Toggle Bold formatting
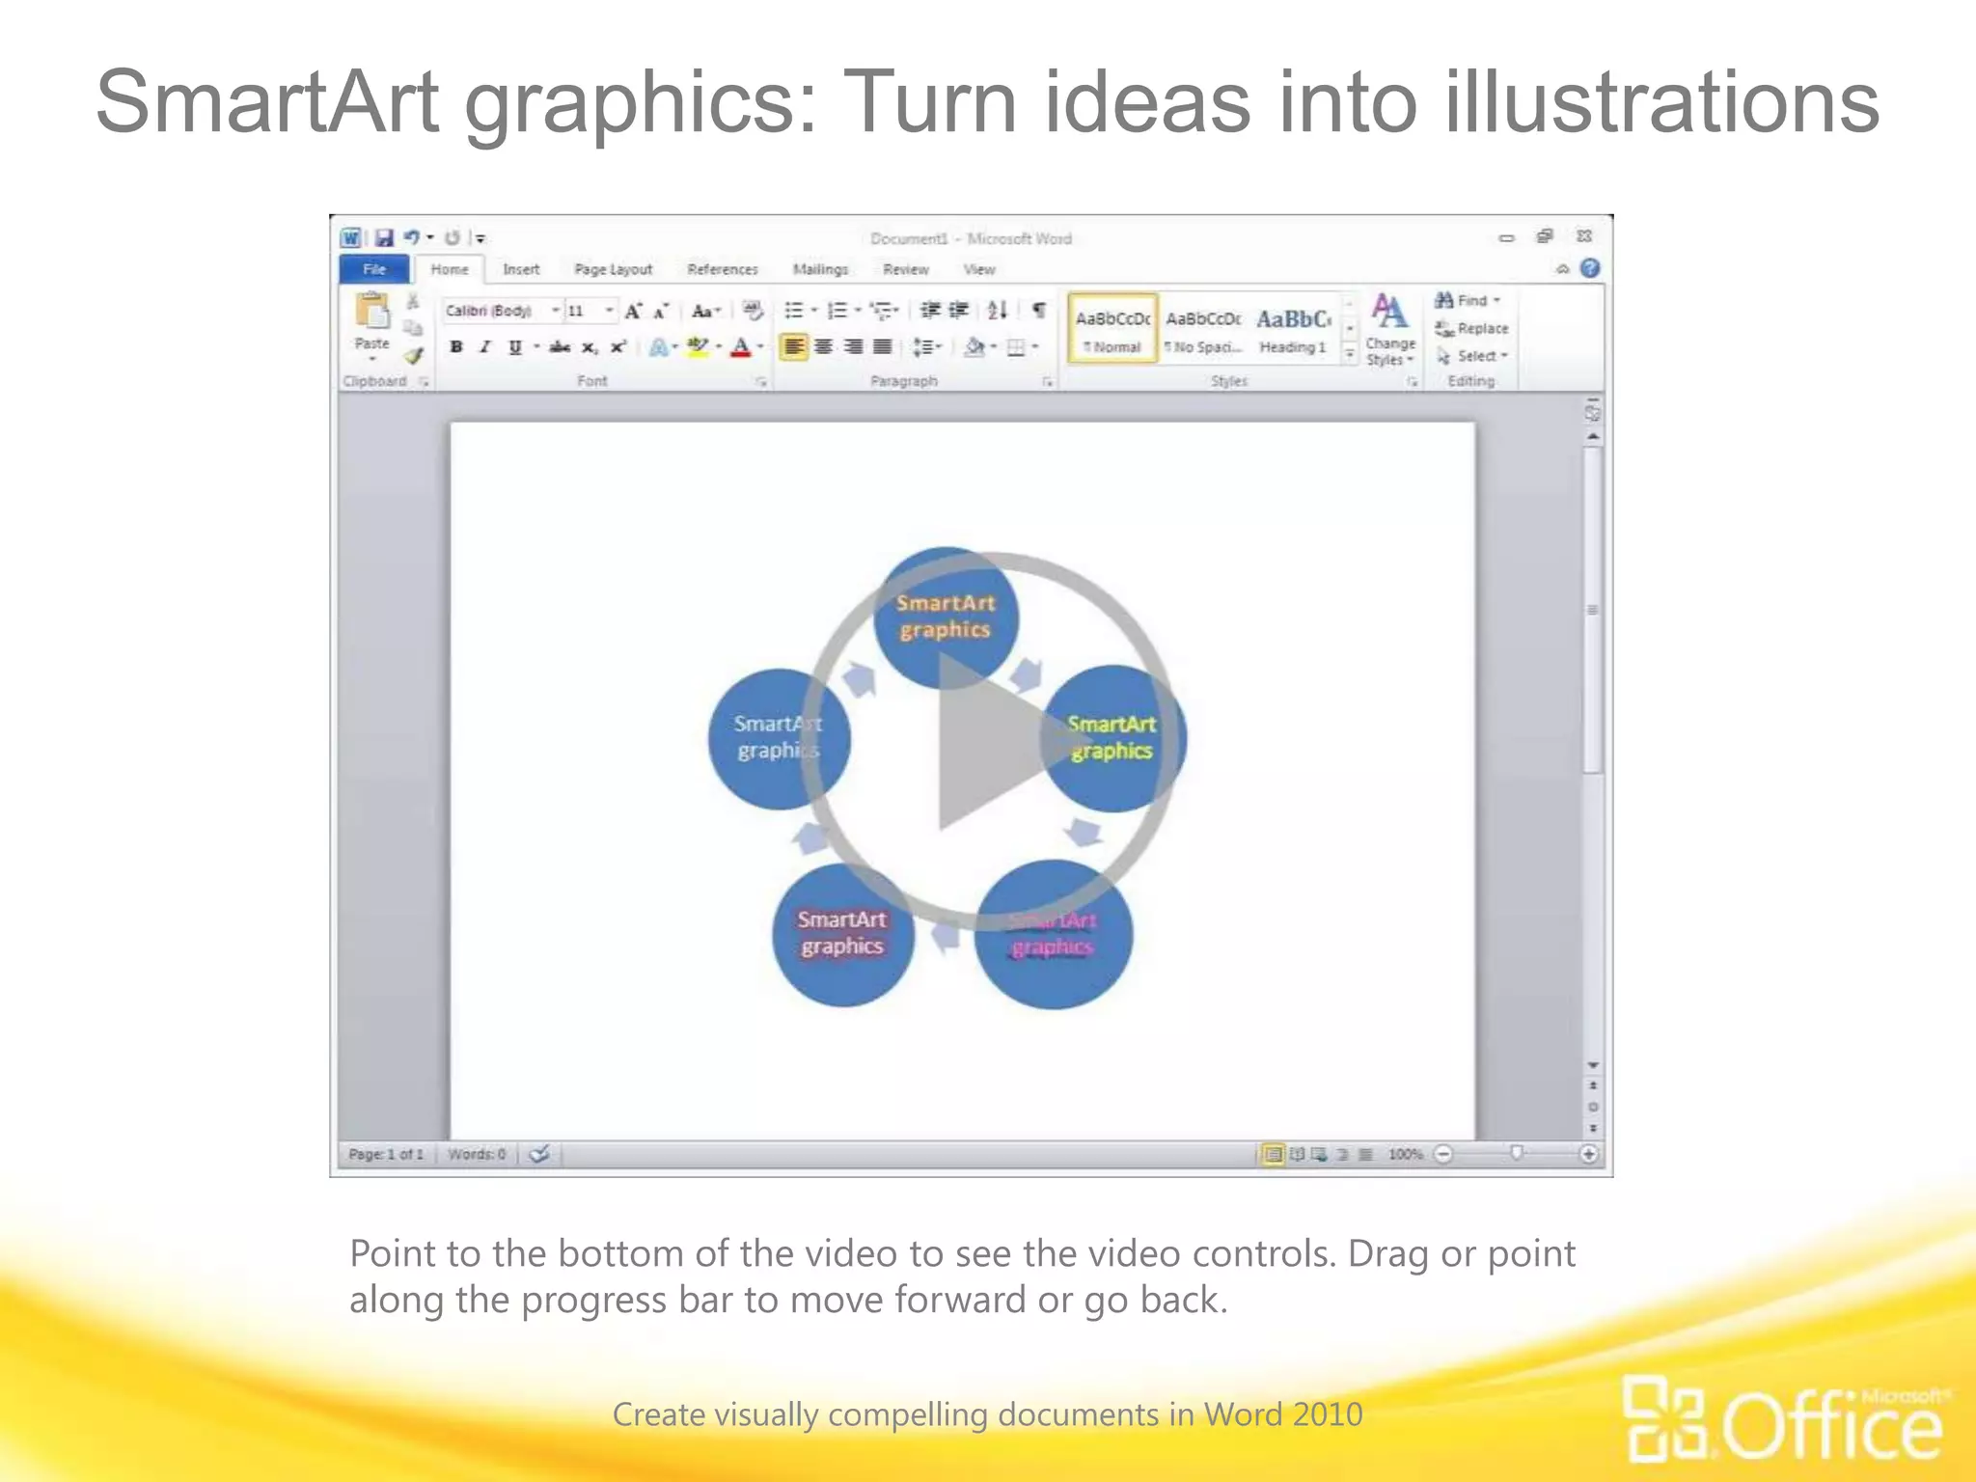Screen dimensions: 1976x1482 click(456, 347)
